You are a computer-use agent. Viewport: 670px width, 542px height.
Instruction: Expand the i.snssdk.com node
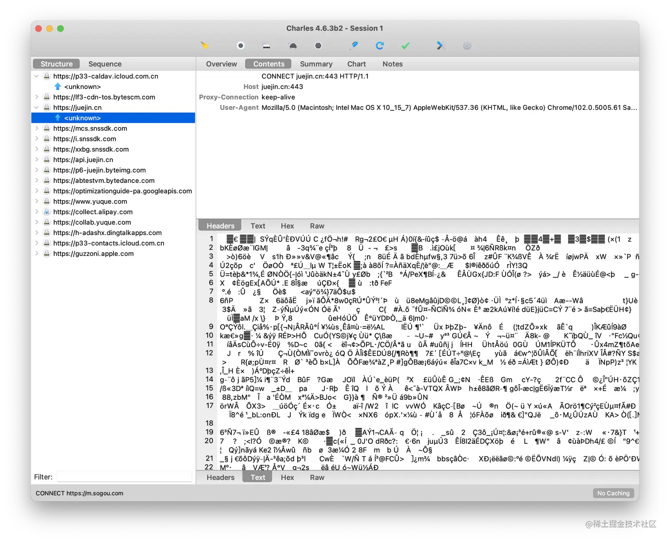tap(36, 139)
